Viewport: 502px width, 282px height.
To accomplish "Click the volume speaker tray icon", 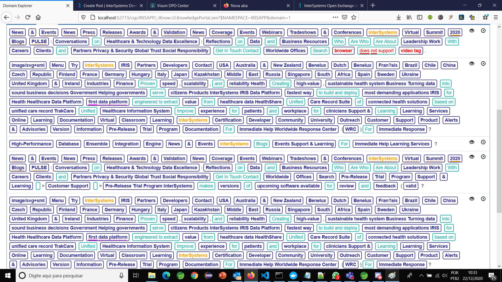I will click(x=444, y=275).
